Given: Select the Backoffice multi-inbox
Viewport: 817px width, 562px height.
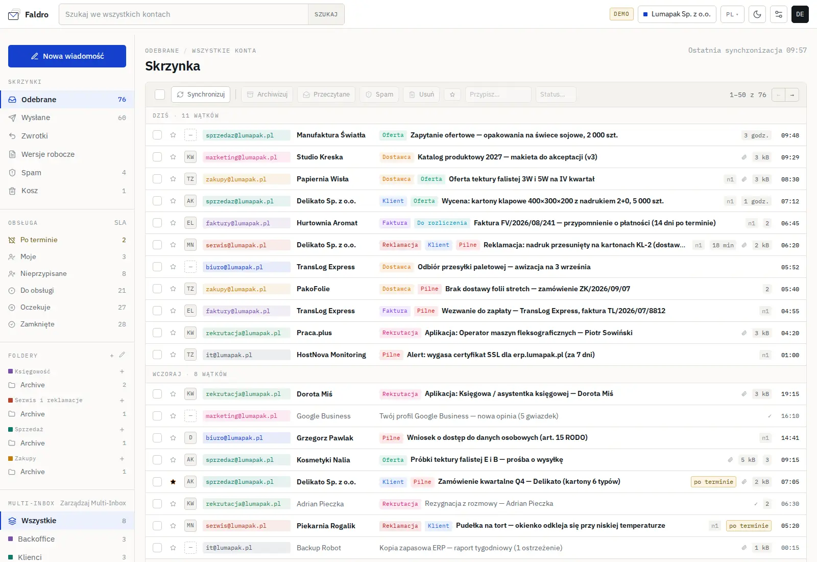Looking at the screenshot, I should 67,539.
